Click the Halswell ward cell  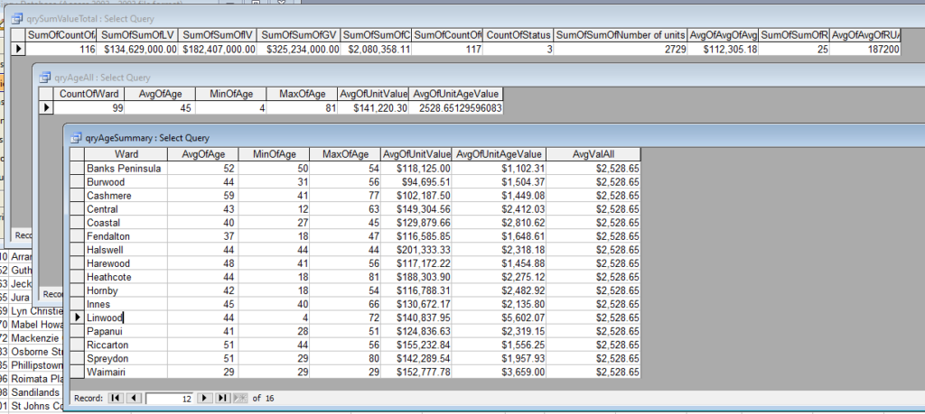click(x=126, y=250)
